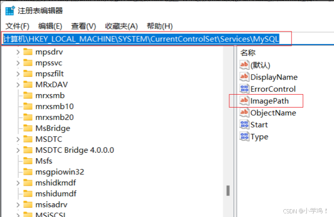This screenshot has width=334, height=217.
Task: Click the binary icon beside Start
Action: [244, 124]
